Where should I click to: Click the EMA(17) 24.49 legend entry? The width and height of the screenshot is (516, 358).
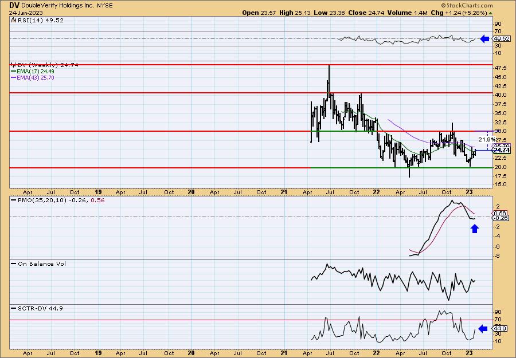pos(35,72)
